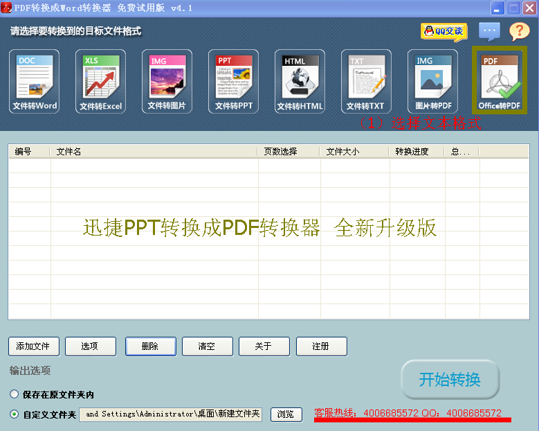Click the Office转PDF conversion icon
Screen dimensions: 539x431
click(x=499, y=80)
